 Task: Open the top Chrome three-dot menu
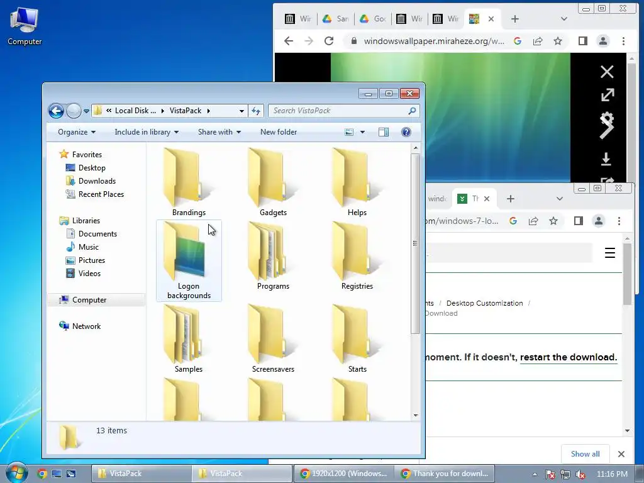click(x=623, y=41)
